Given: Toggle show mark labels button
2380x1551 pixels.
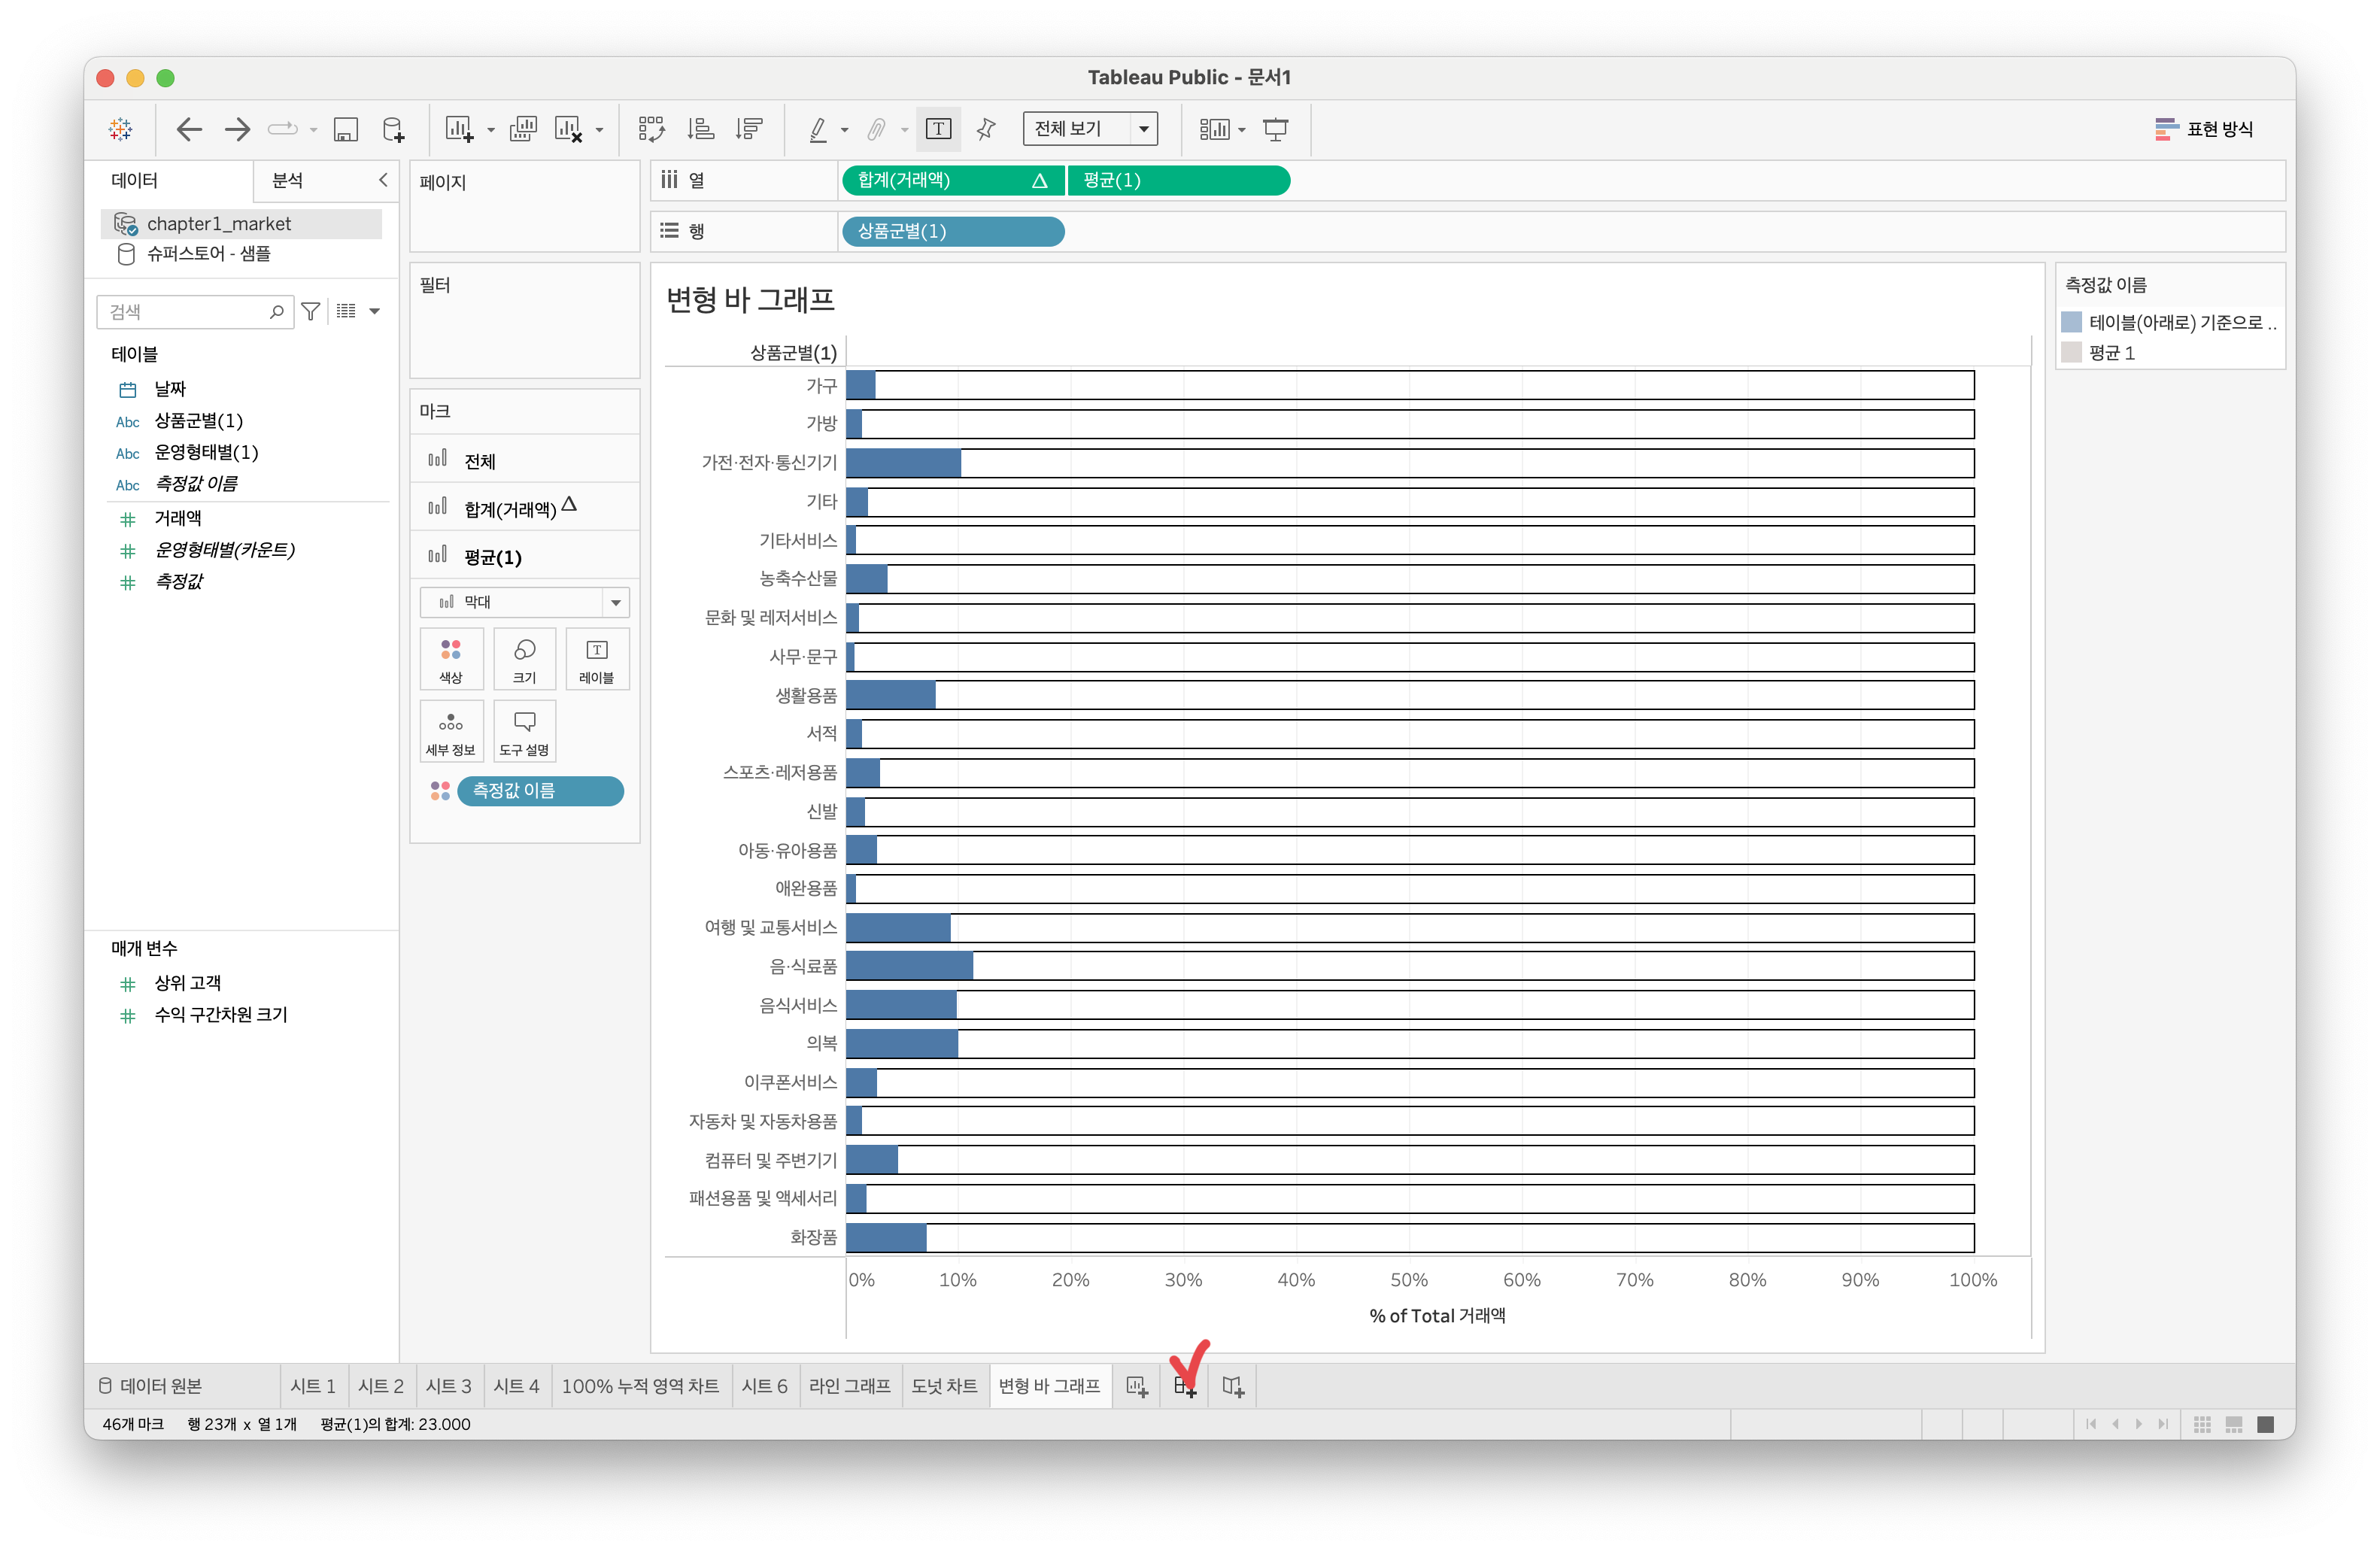Looking at the screenshot, I should click(x=938, y=129).
